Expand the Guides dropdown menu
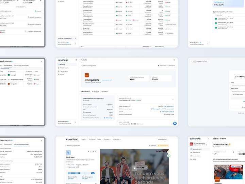This screenshot has width=245, height=184. pos(100,139)
